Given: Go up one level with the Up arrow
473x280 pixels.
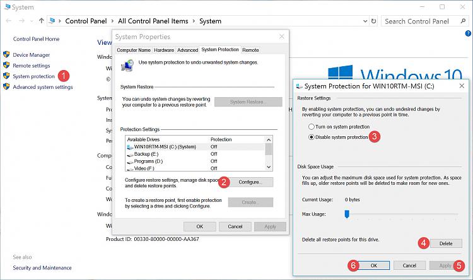Looking at the screenshot, I should coord(42,21).
